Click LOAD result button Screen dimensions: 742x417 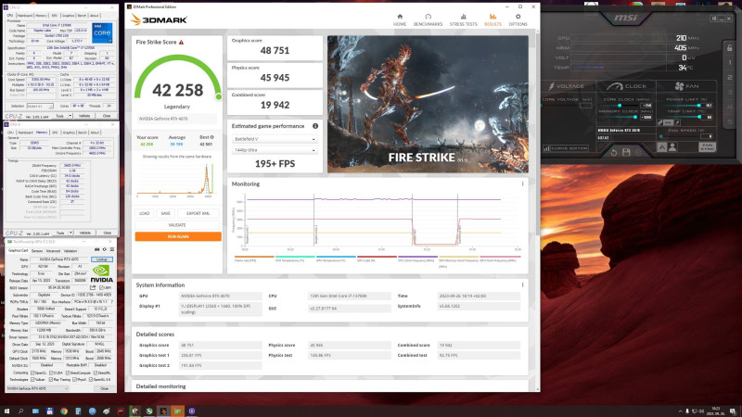tap(145, 213)
